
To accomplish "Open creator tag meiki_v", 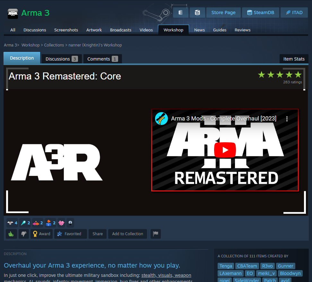I will 266,273.
